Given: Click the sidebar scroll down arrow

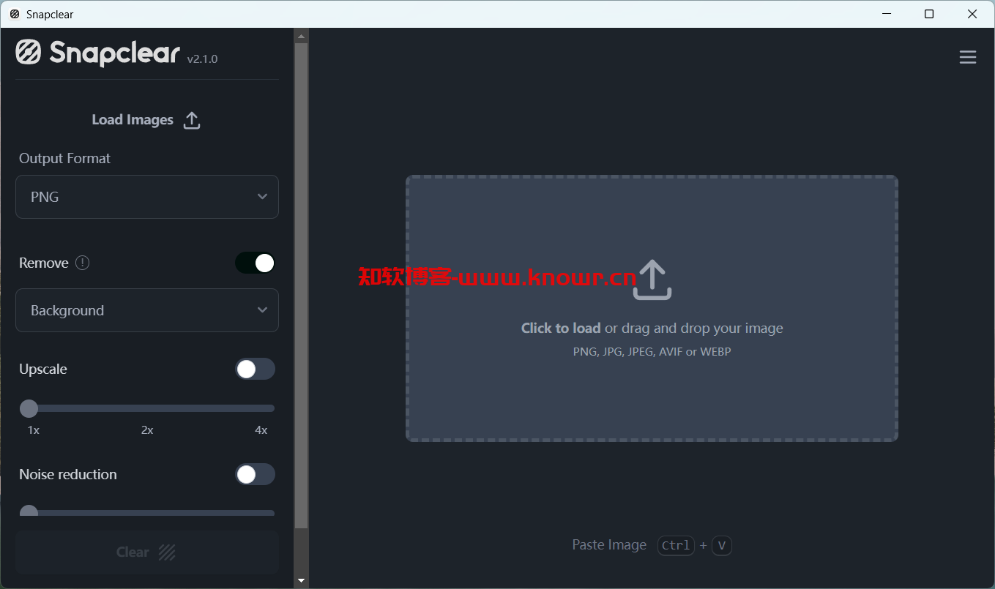Looking at the screenshot, I should tap(301, 581).
